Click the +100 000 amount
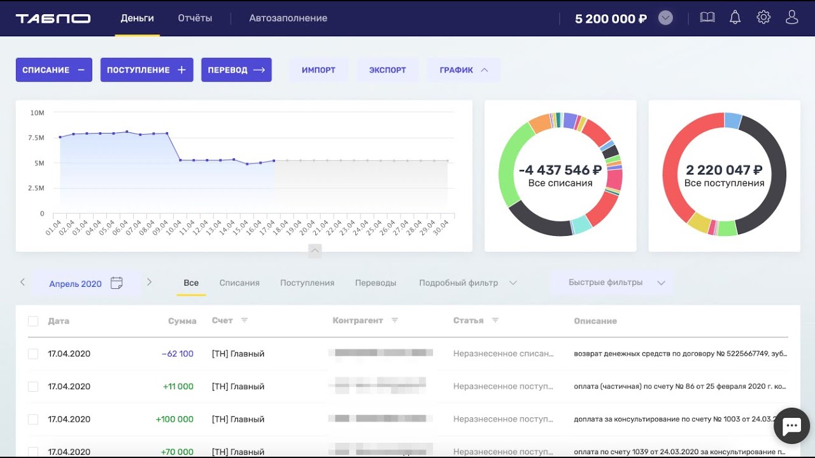 [x=174, y=419]
